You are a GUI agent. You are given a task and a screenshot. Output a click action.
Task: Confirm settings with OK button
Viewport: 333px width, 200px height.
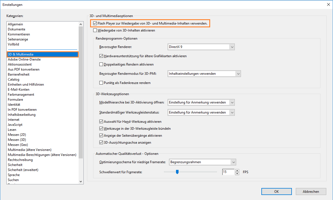[x=276, y=192]
